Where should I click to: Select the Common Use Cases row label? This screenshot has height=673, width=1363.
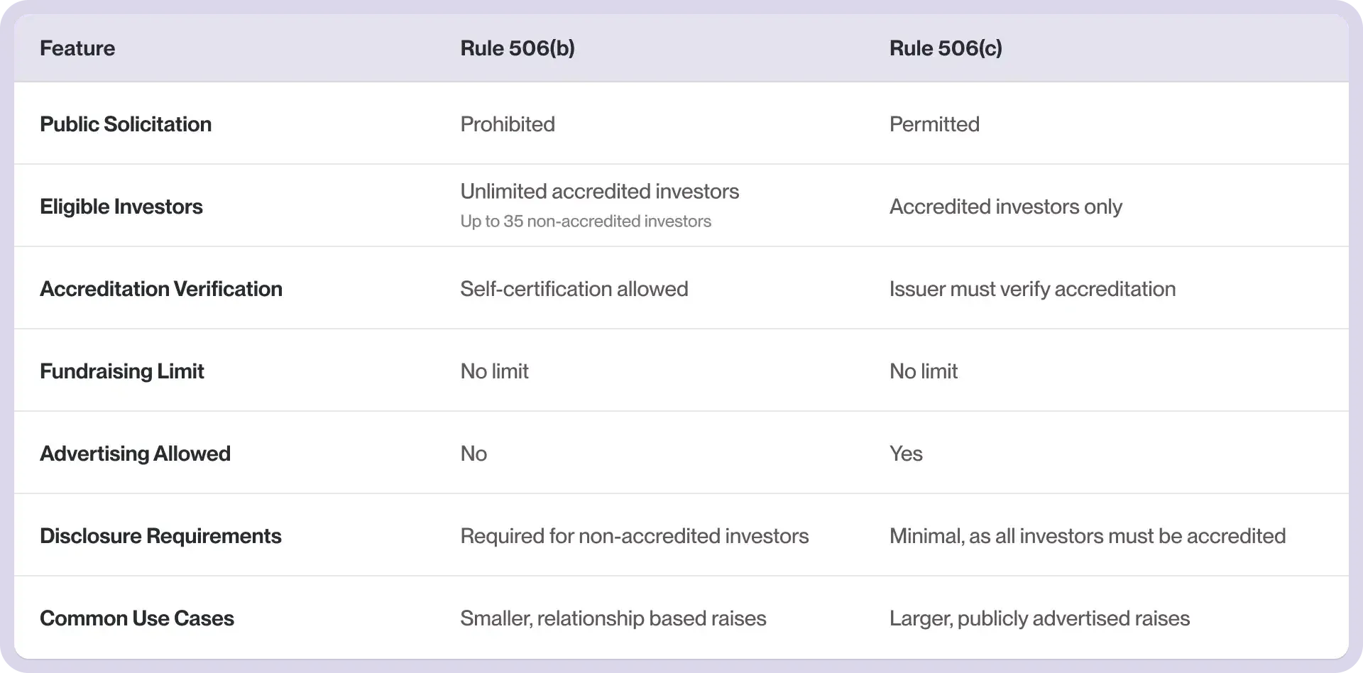point(137,618)
